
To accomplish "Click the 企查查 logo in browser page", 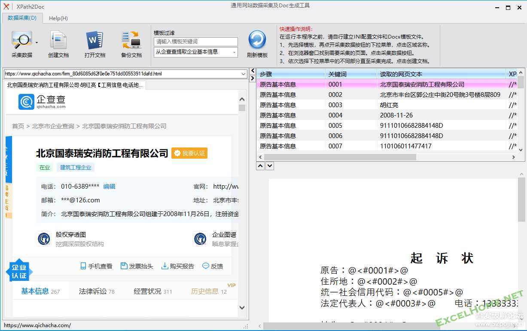I will (42, 102).
